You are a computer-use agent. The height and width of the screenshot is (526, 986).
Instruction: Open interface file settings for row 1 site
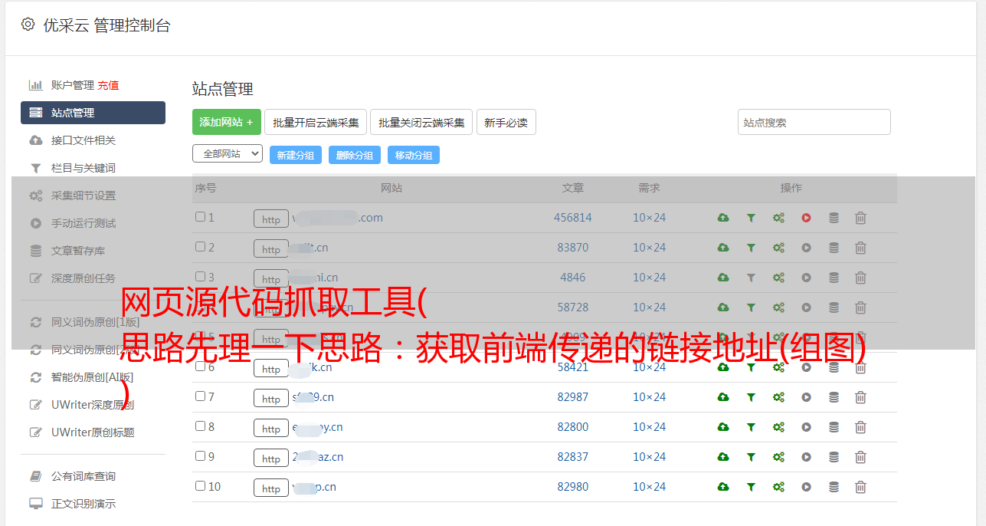(x=723, y=218)
